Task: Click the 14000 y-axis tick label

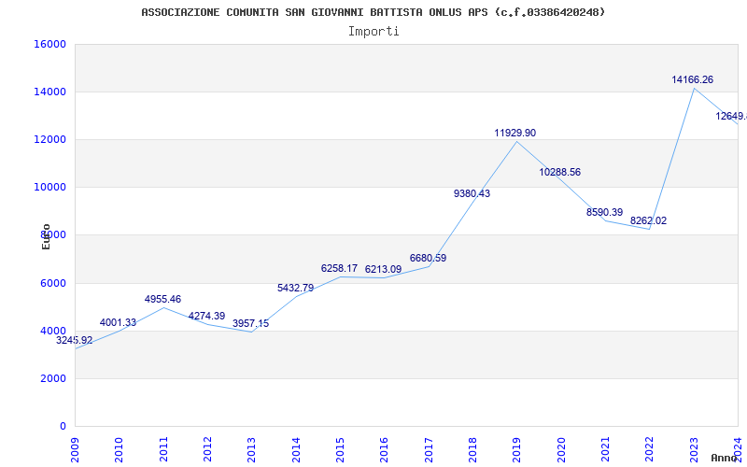Action: coord(49,92)
